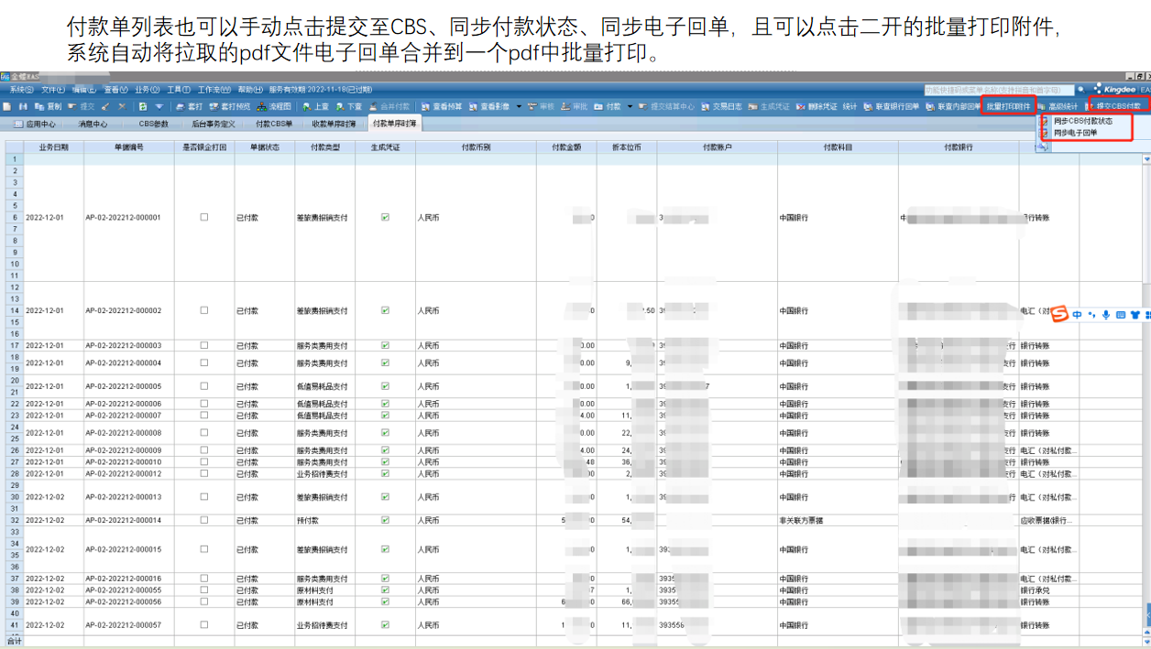Click 批量打印附件 button

click(1008, 106)
